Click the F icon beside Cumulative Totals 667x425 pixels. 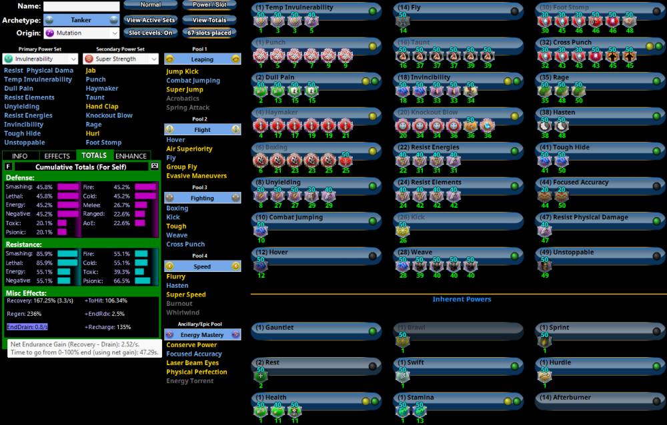(8, 166)
